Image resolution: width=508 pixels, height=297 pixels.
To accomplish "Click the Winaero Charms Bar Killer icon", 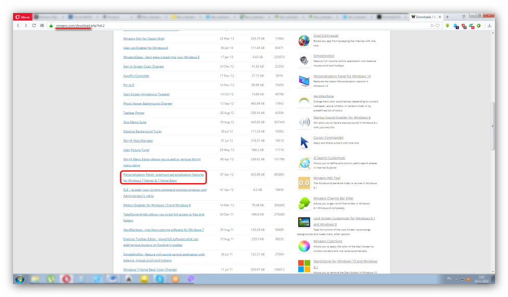I will tap(304, 203).
